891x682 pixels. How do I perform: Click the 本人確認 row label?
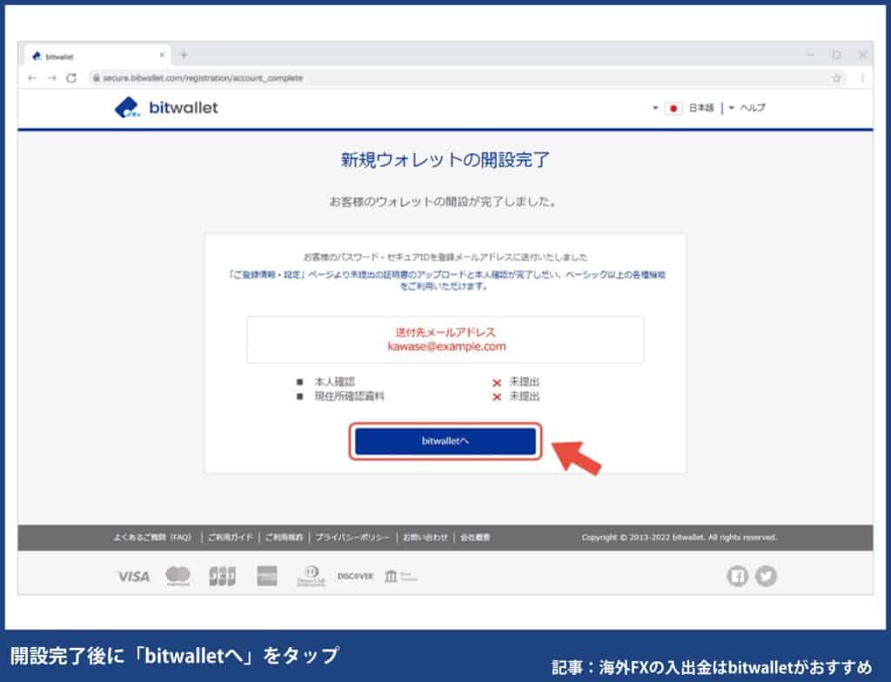[x=335, y=382]
